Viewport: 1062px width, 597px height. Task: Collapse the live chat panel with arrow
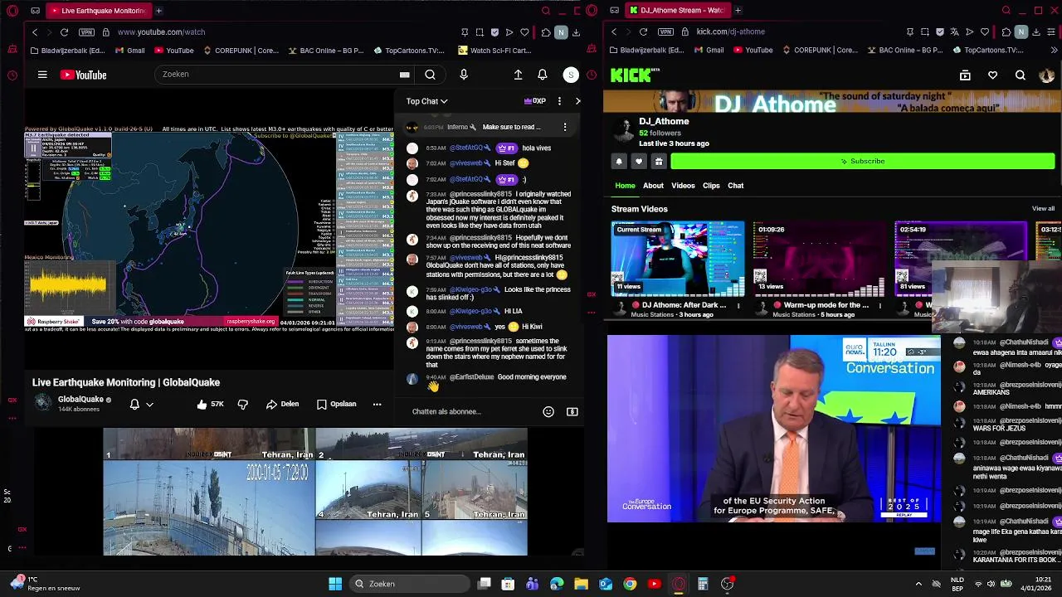[577, 101]
